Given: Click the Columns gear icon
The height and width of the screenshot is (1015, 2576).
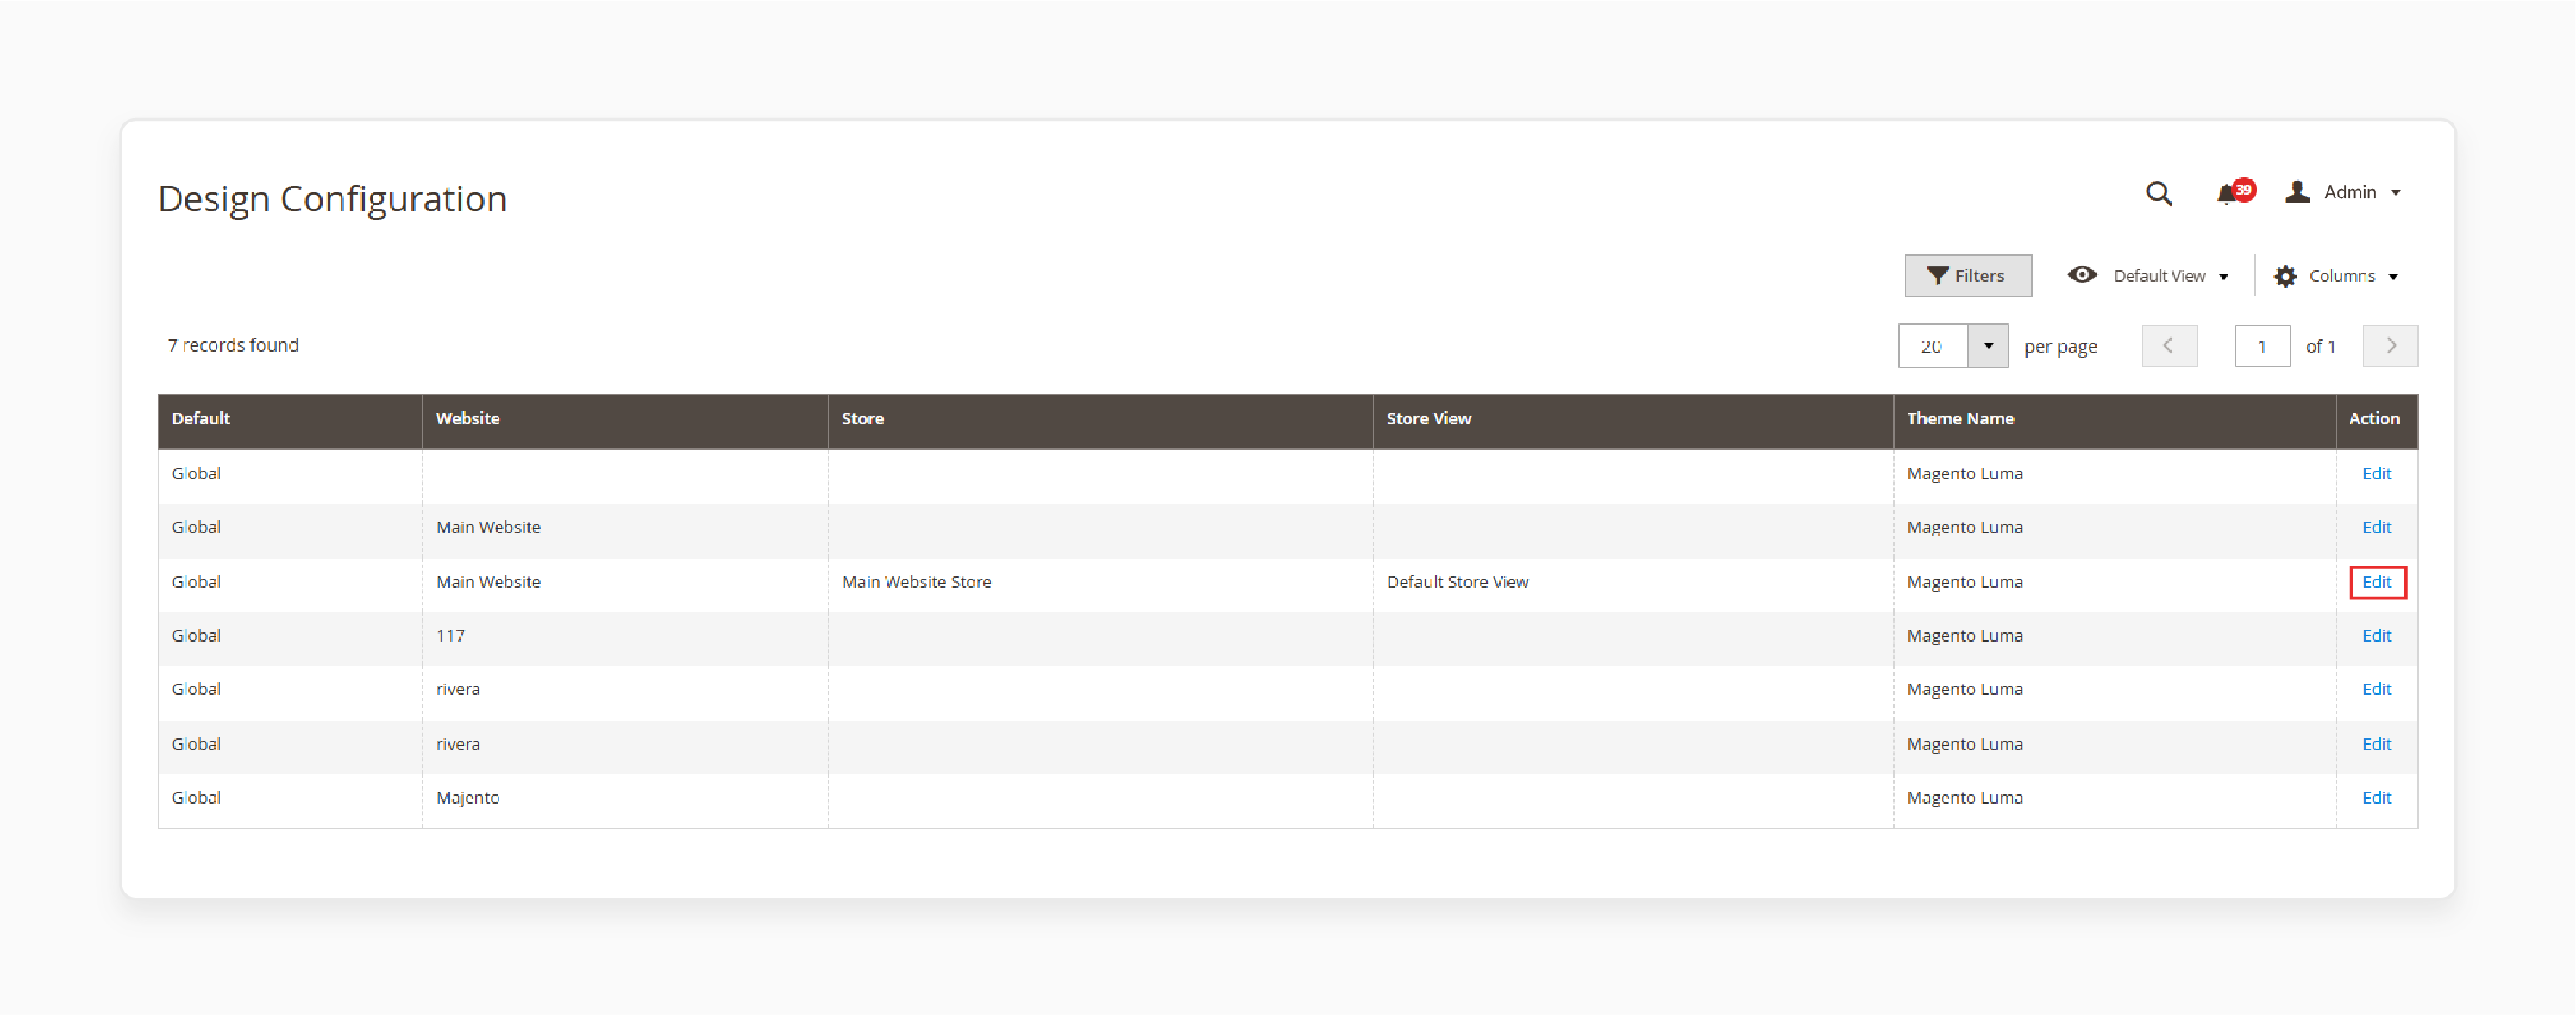Looking at the screenshot, I should click(x=2285, y=276).
